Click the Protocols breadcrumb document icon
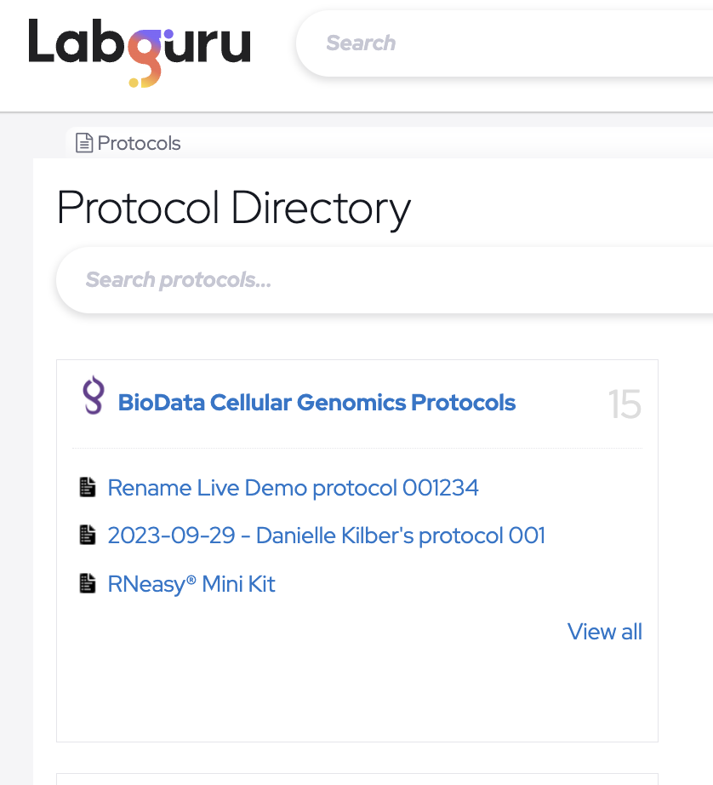The width and height of the screenshot is (713, 785). [84, 143]
